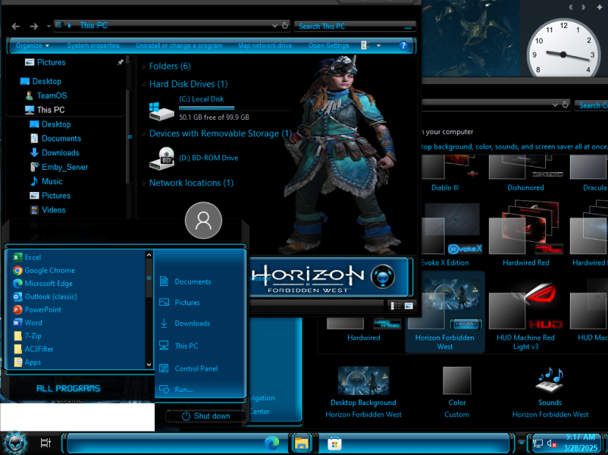Image resolution: width=608 pixels, height=455 pixels.
Task: Select the Dishonored theme thumbnail
Action: point(526,174)
